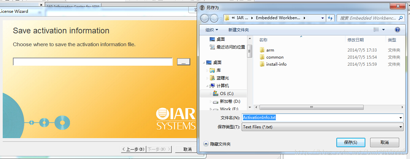Select the install-info folder name

click(x=276, y=64)
